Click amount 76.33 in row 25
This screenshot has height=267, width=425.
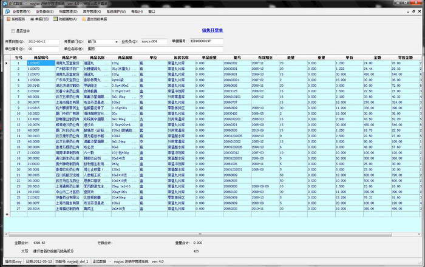377,197
